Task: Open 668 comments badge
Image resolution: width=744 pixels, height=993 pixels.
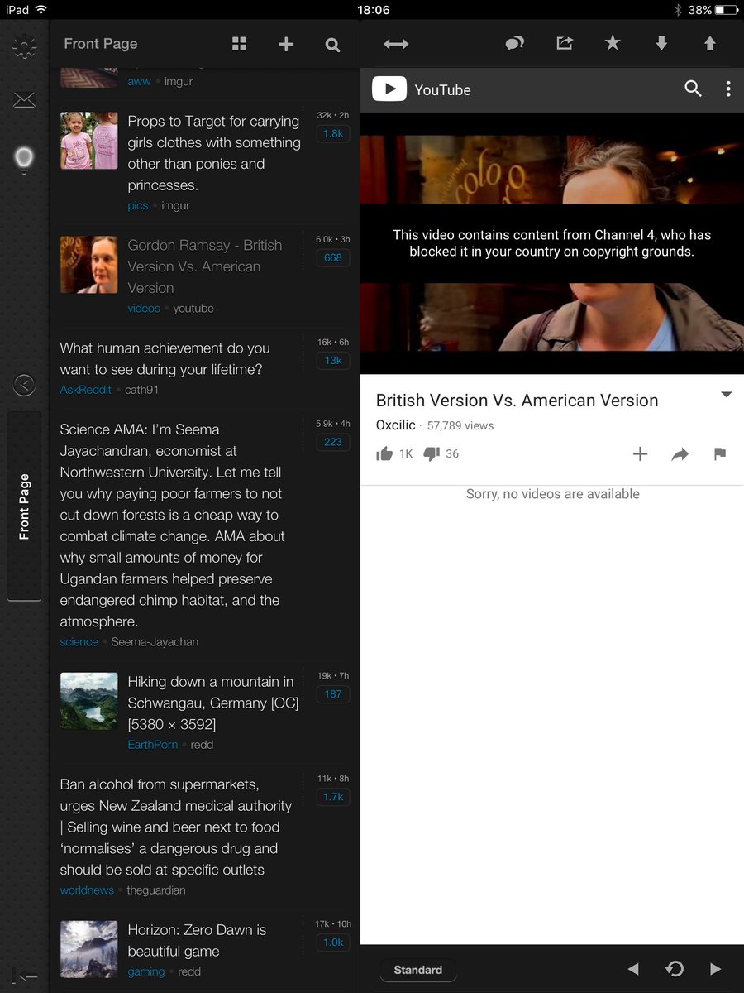Action: tap(333, 257)
